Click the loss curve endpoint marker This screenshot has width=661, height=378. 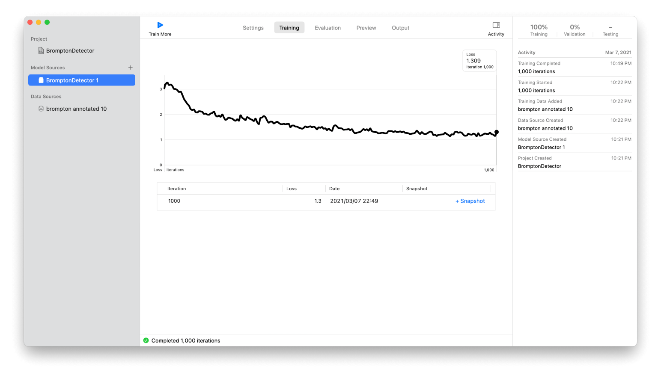tap(497, 132)
